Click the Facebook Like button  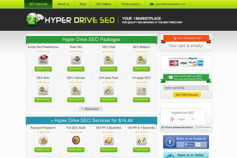tap(189, 145)
